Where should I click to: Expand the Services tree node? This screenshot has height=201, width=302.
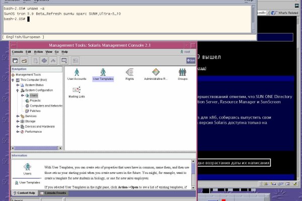(x=18, y=116)
